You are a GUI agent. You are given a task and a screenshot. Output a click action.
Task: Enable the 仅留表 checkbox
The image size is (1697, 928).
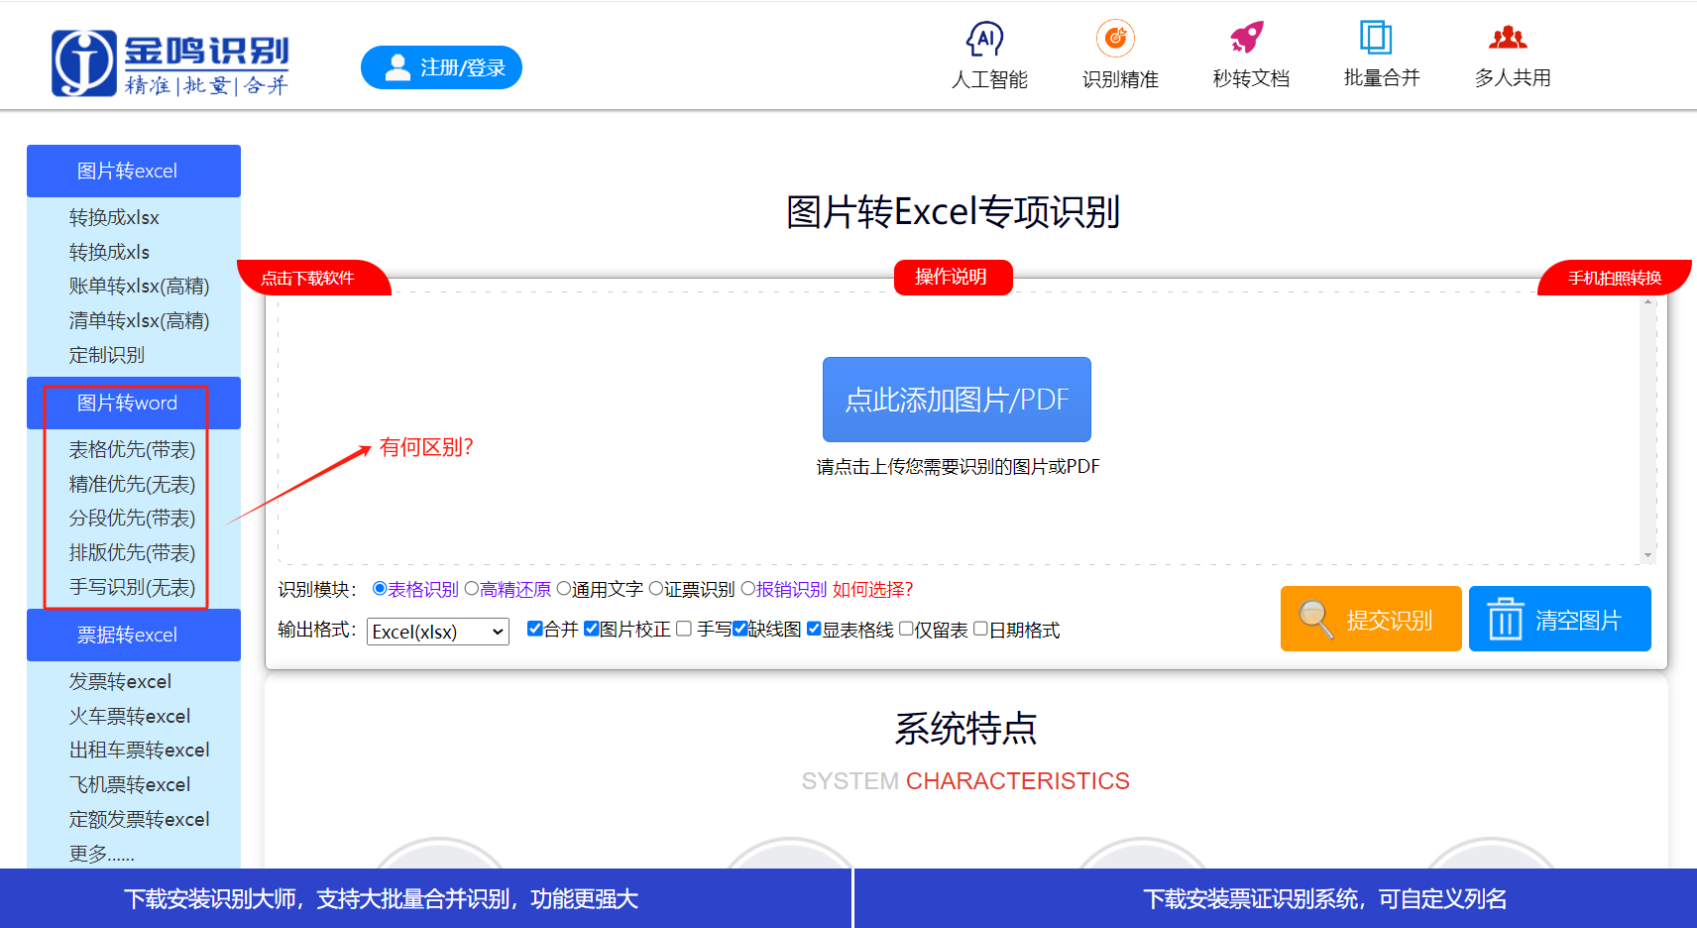pos(906,629)
